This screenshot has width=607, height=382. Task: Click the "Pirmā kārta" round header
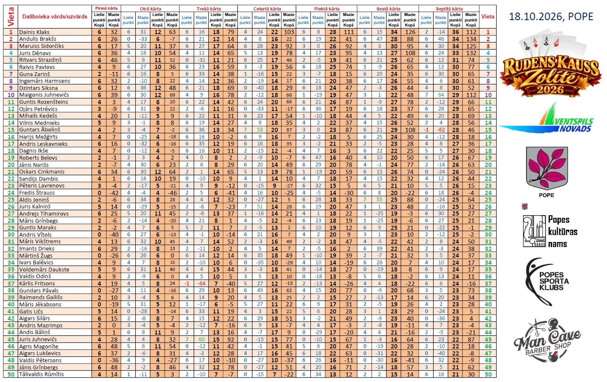coord(106,8)
